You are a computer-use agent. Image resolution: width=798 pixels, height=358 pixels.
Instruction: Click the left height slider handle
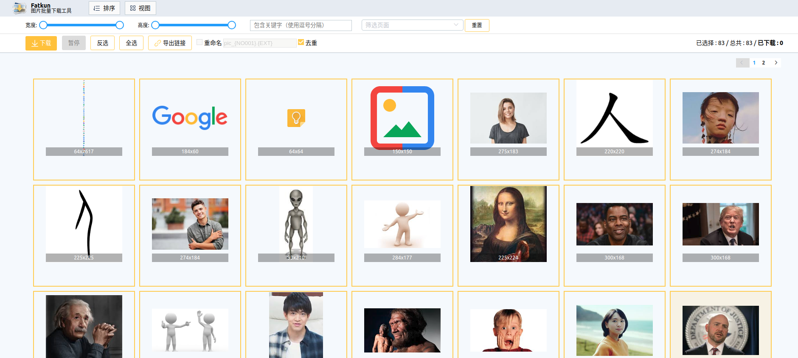coord(155,25)
